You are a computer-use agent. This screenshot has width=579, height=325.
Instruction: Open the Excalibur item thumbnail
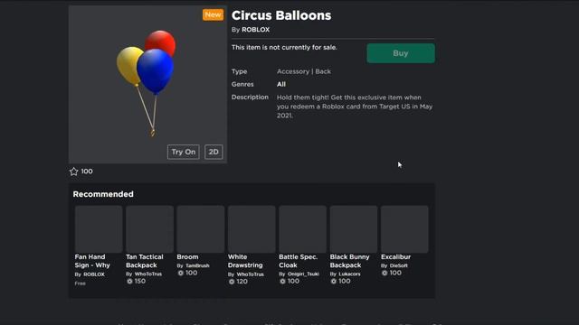(404, 229)
